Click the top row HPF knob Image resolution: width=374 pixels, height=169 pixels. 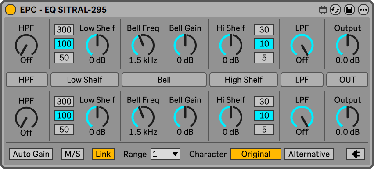(26, 46)
